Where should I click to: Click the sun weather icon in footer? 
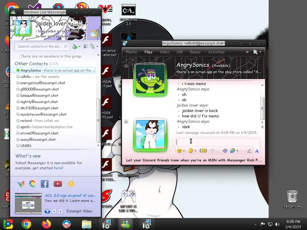pyautogui.click(x=71, y=184)
